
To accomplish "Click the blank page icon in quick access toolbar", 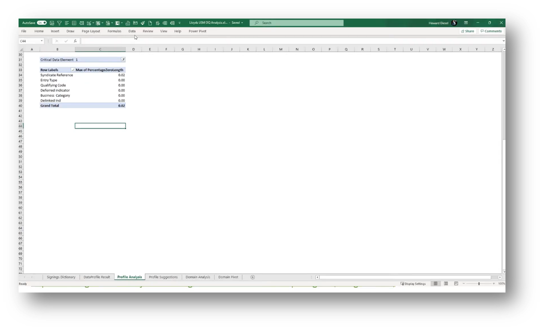I will [x=150, y=23].
